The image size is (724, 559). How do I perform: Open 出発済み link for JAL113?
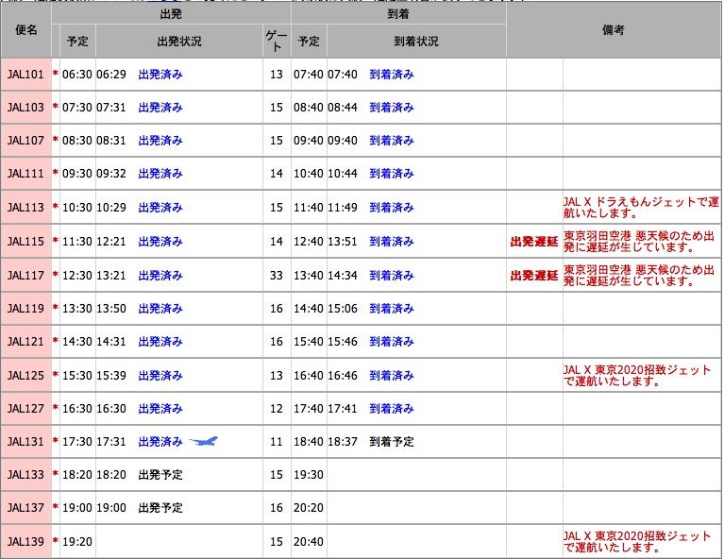(160, 208)
